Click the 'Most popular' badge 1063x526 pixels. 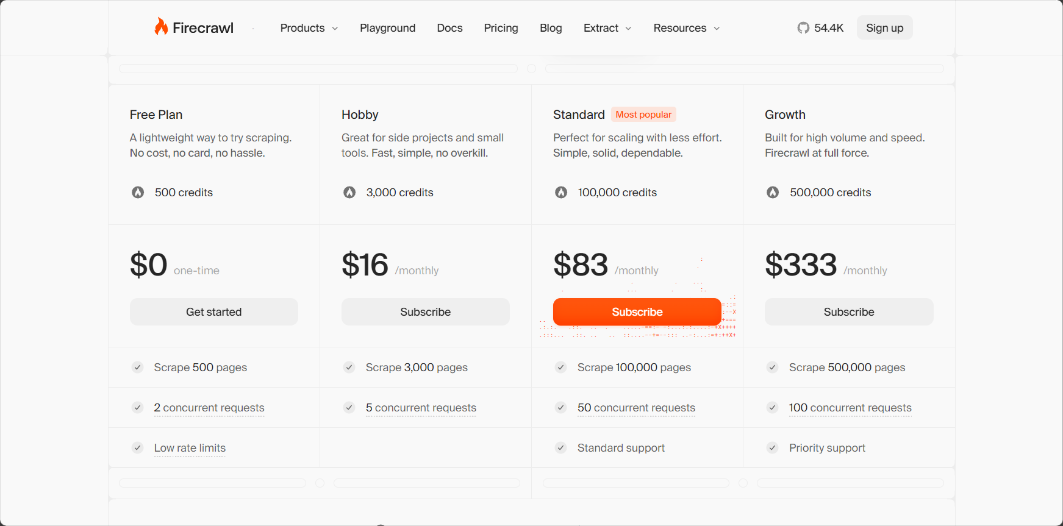coord(643,115)
